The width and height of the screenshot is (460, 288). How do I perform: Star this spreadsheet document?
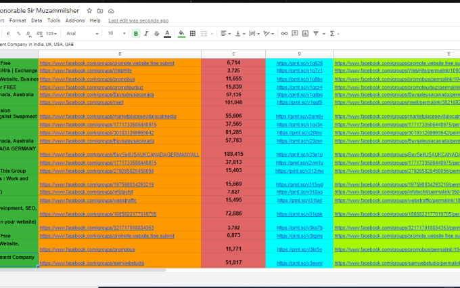89,11
